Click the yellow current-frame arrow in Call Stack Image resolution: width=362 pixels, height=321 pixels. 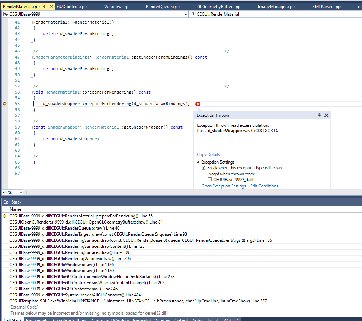[x=5, y=216]
